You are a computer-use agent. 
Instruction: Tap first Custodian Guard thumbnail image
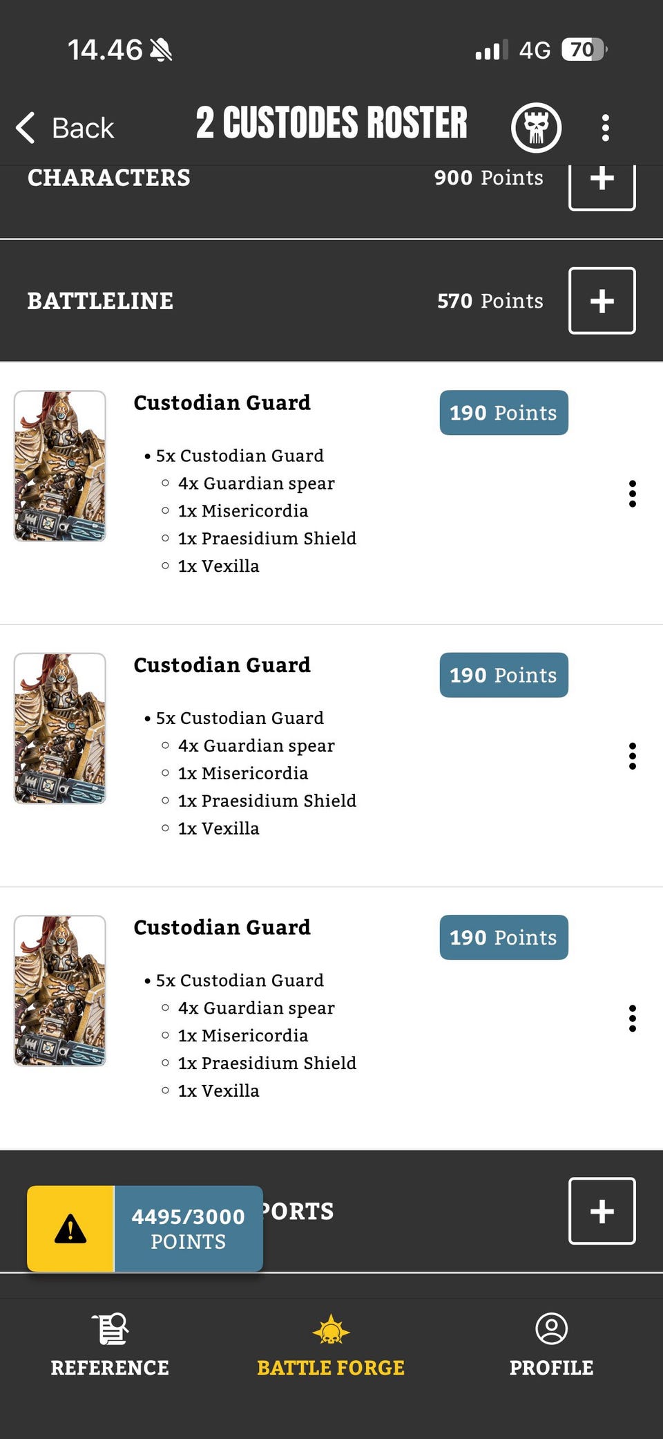(x=60, y=466)
